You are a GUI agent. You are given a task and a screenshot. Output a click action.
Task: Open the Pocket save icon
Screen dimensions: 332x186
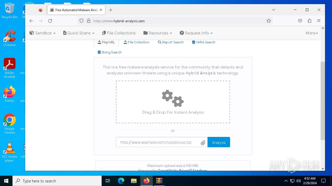pyautogui.click(x=300, y=21)
